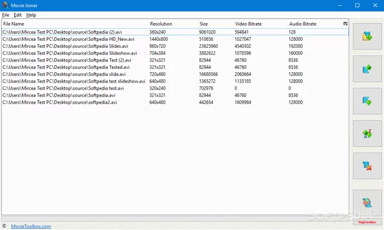Click the size value 3882622
This screenshot has height=230, width=384.
point(207,53)
